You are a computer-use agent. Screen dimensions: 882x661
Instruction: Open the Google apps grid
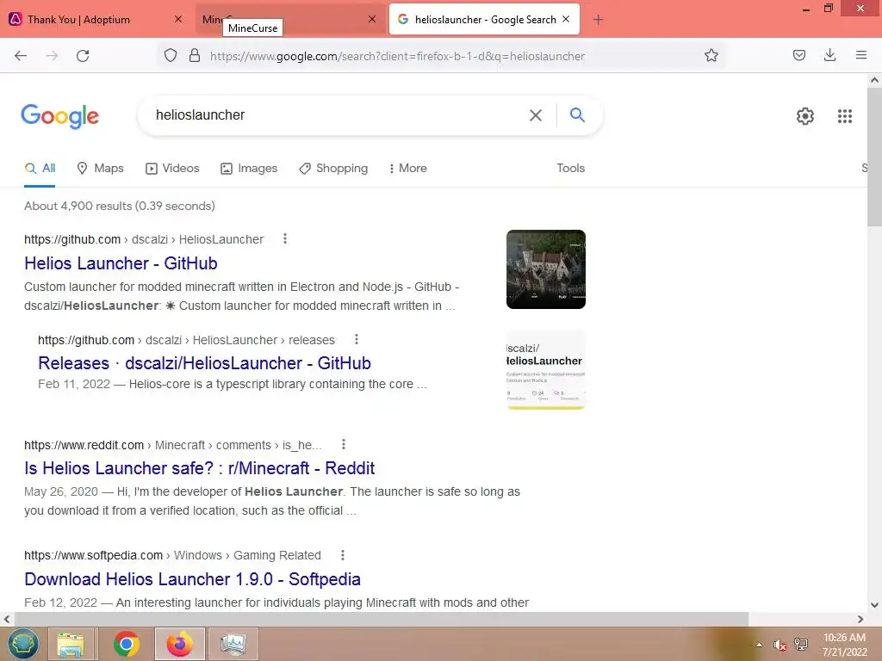tap(844, 116)
